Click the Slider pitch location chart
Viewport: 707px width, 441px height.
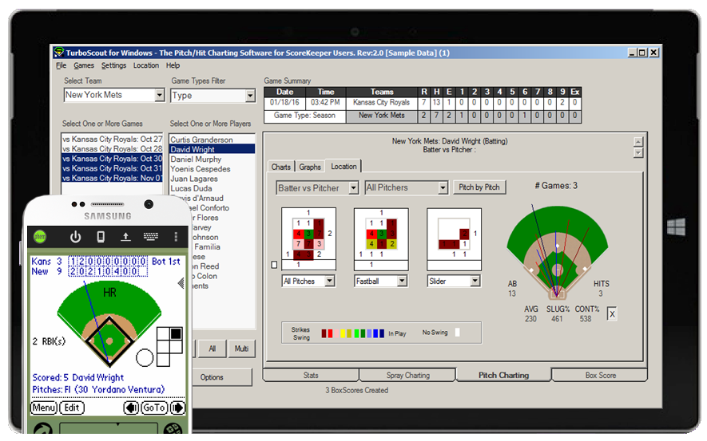(454, 239)
